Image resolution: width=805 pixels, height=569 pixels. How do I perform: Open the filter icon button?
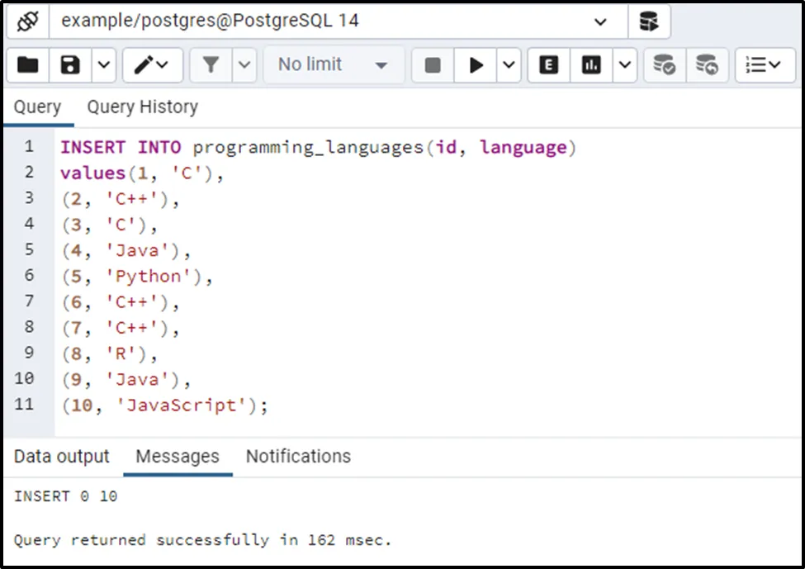click(x=211, y=65)
